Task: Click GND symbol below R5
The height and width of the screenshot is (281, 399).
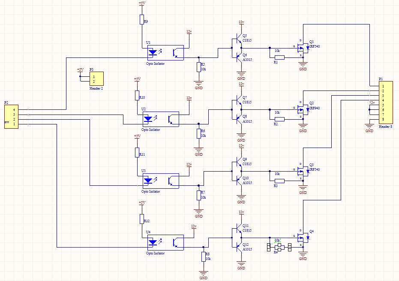Action: pyautogui.click(x=199, y=85)
